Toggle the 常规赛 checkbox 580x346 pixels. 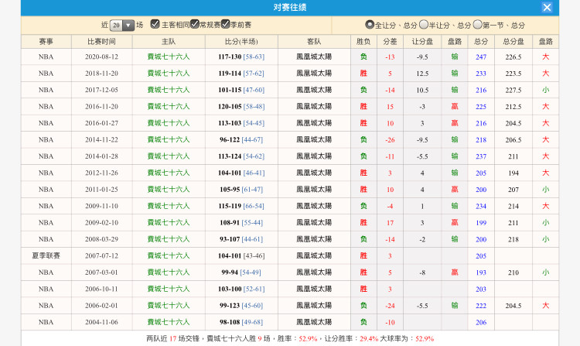point(195,24)
